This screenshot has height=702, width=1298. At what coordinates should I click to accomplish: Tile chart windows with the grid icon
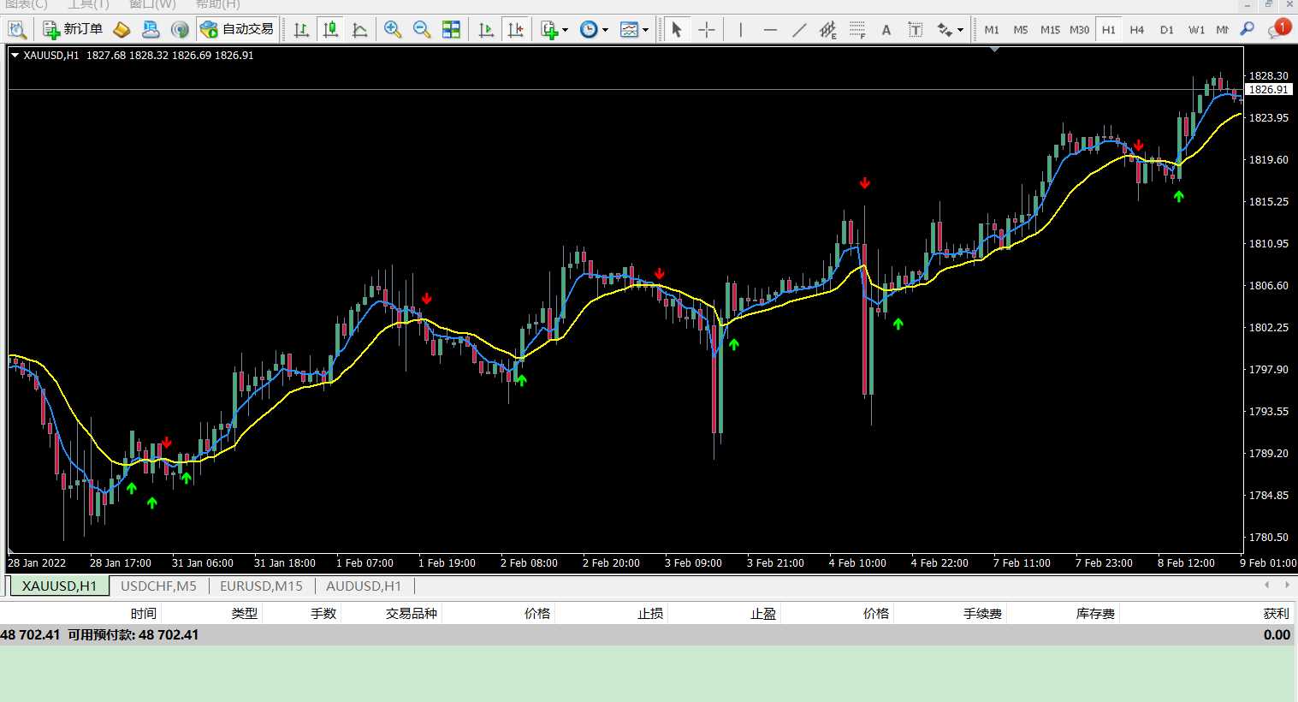pyautogui.click(x=451, y=30)
